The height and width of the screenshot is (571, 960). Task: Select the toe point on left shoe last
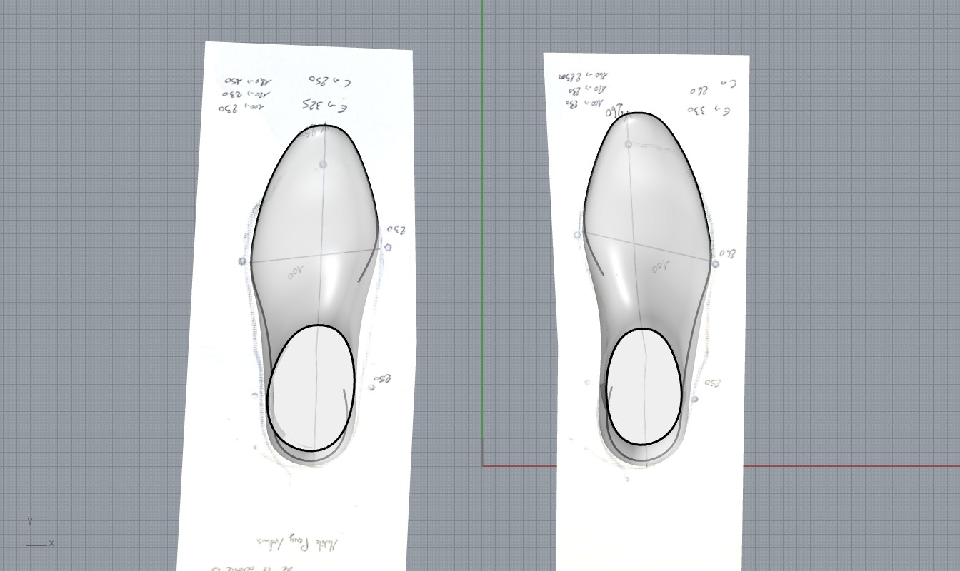323,164
